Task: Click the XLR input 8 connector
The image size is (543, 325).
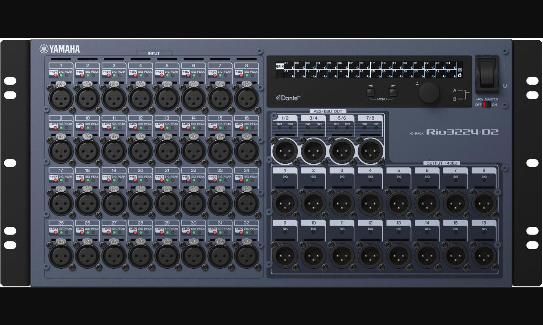Action: coord(246,99)
